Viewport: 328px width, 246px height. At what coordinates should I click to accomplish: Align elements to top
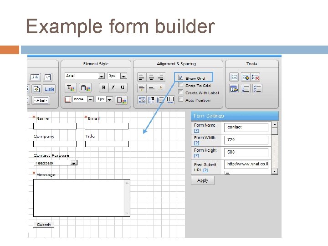point(142,88)
